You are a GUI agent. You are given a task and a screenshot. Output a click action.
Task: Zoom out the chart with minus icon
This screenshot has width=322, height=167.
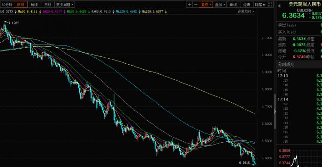195,4
